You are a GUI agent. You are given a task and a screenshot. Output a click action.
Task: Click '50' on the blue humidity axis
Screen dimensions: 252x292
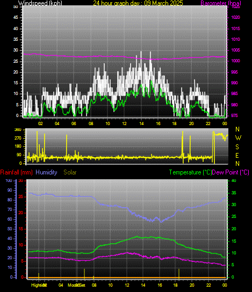[10, 229]
